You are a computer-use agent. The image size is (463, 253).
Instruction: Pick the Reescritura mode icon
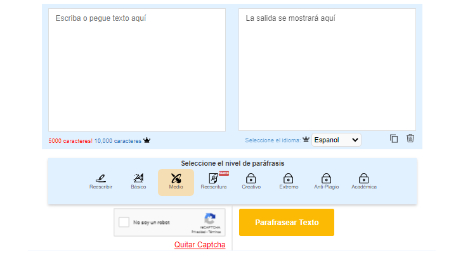(213, 182)
